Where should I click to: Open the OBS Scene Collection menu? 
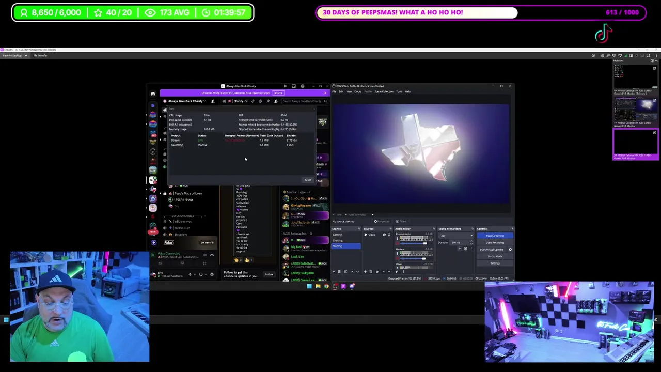(384, 91)
